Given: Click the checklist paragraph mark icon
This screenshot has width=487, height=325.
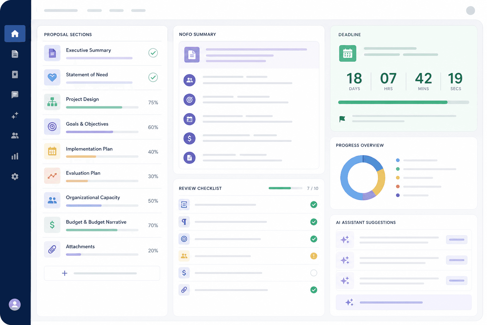Looking at the screenshot, I should click(x=184, y=222).
